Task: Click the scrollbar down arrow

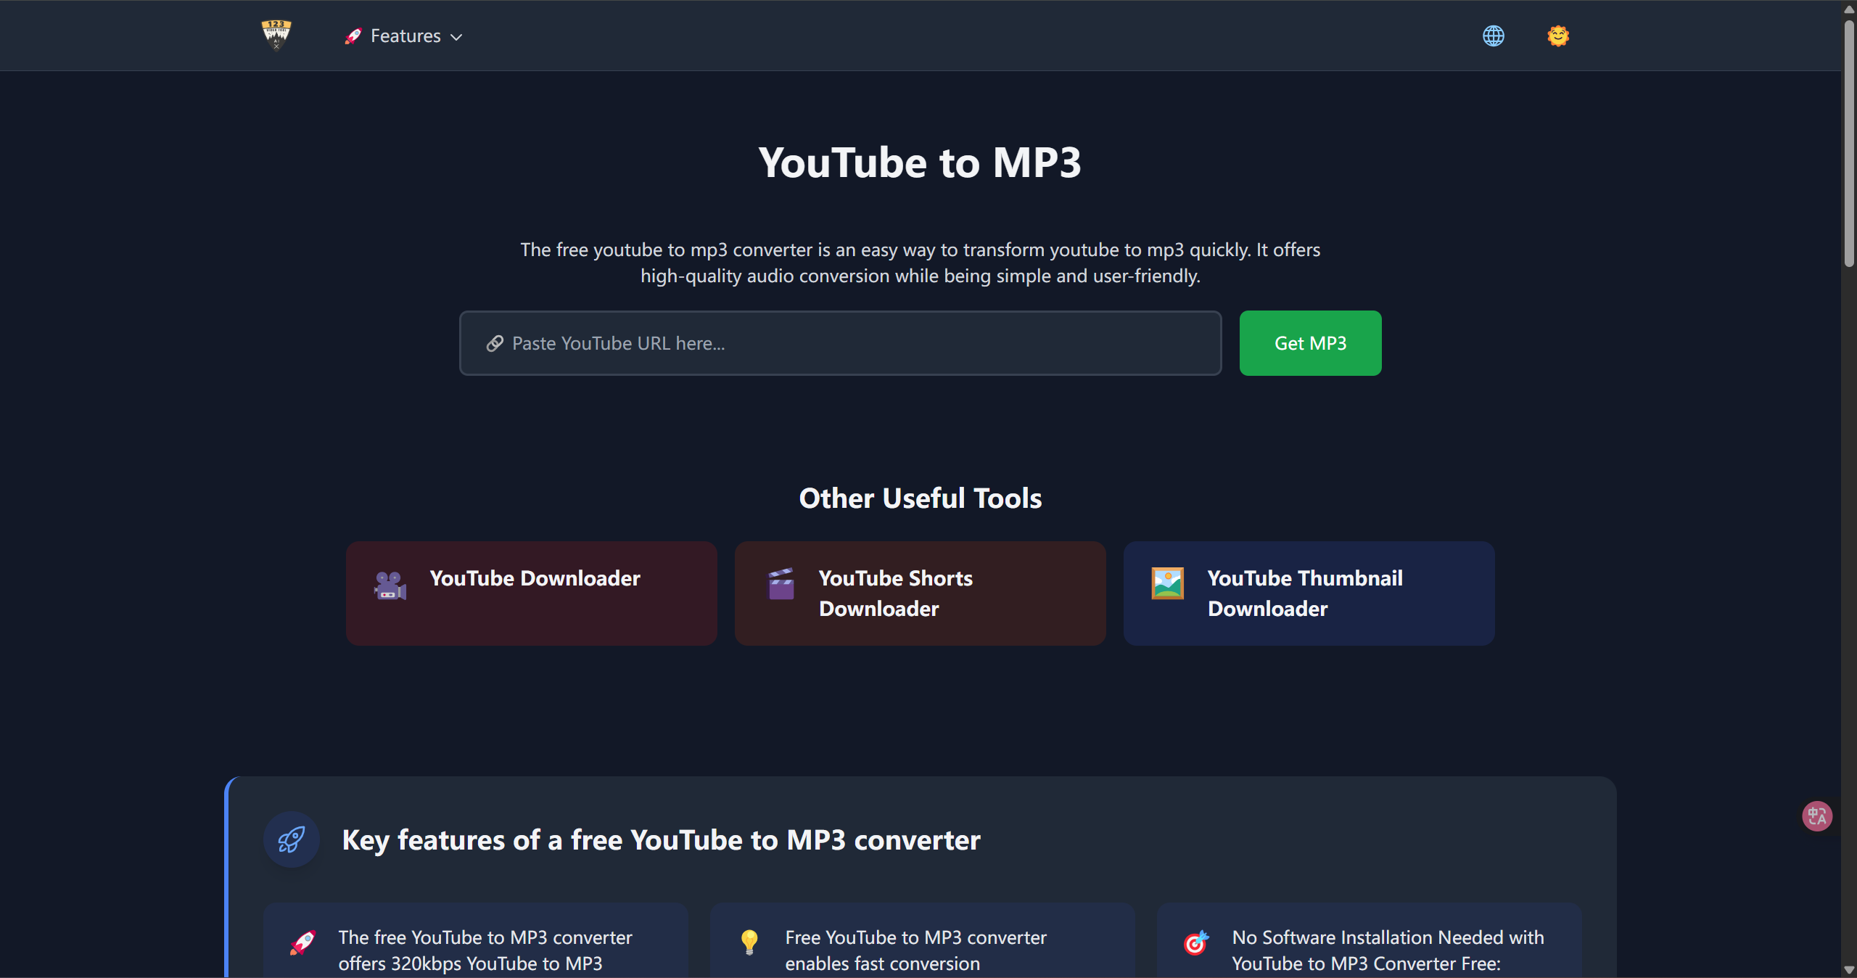Action: (1849, 969)
